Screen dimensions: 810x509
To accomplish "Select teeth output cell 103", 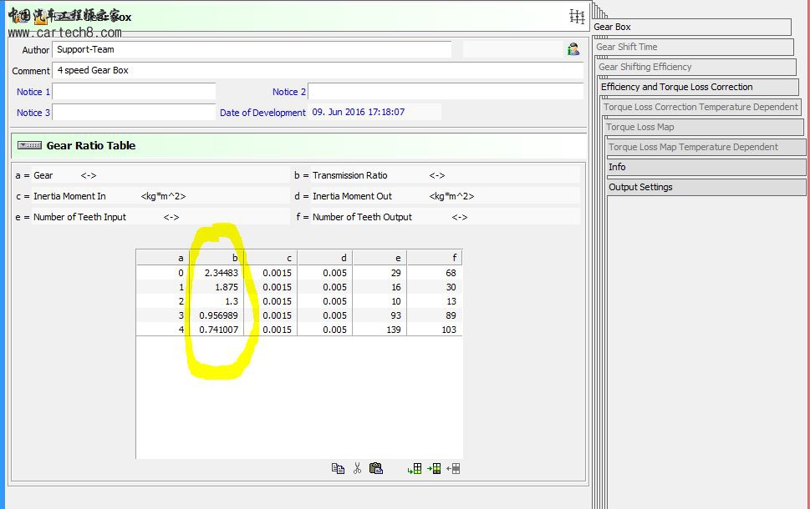I will click(435, 330).
